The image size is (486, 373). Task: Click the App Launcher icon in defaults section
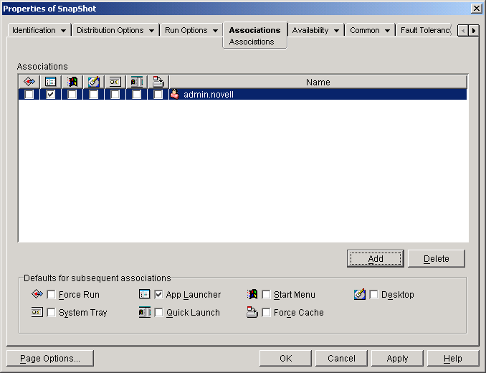click(144, 294)
